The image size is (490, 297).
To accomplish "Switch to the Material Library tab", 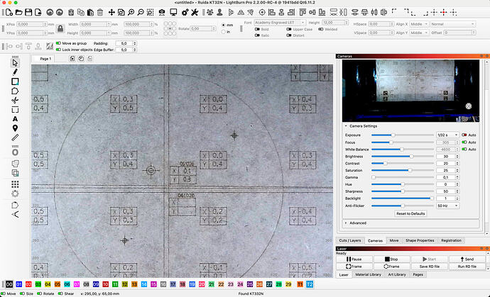I will (x=368, y=274).
